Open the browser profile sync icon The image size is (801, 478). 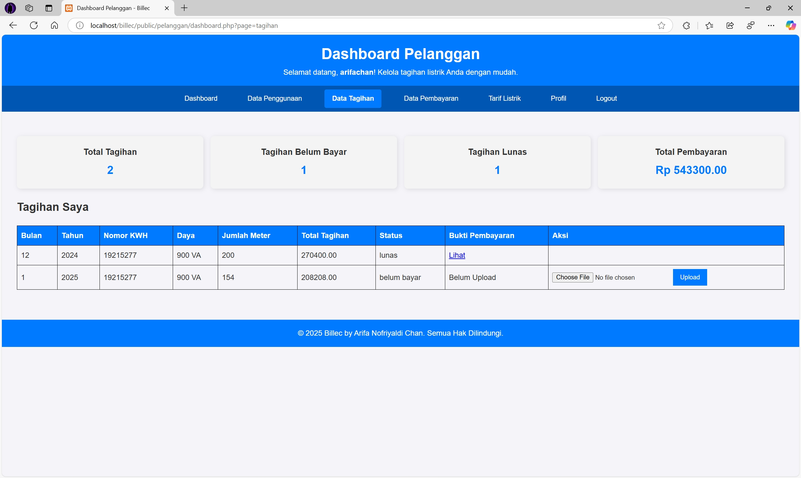[x=751, y=25]
